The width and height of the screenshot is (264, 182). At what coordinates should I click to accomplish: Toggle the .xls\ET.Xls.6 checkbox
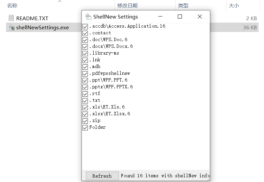(85, 108)
